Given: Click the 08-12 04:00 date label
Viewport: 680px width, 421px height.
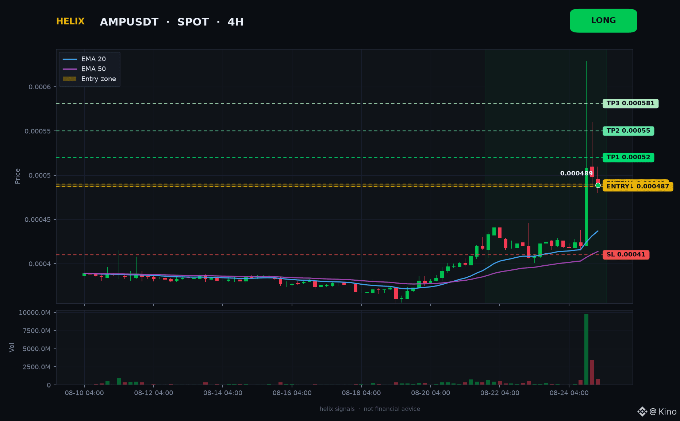Looking at the screenshot, I should click(x=154, y=393).
